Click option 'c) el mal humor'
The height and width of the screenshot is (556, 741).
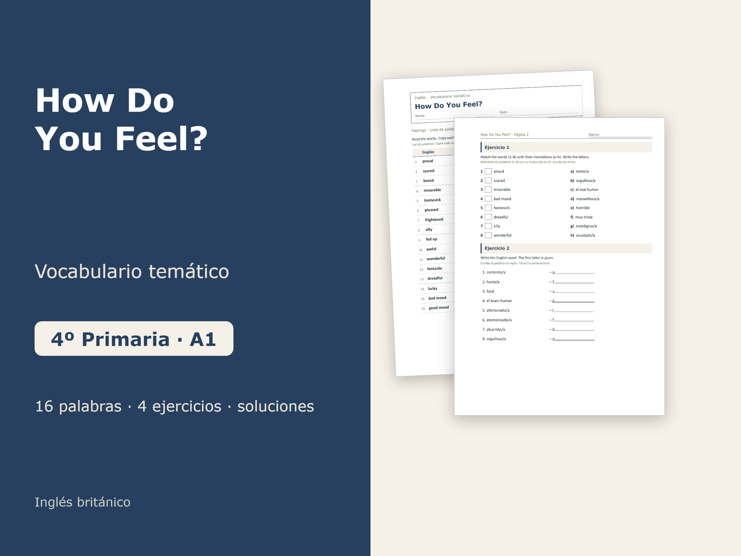tap(584, 189)
